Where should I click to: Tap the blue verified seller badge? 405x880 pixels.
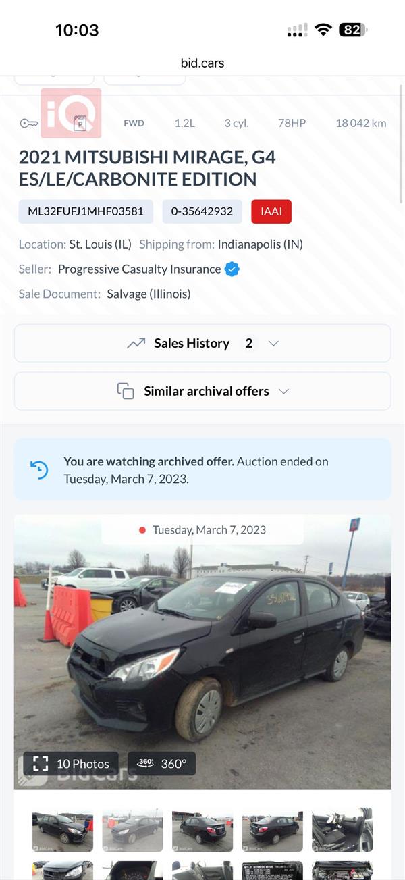(232, 269)
